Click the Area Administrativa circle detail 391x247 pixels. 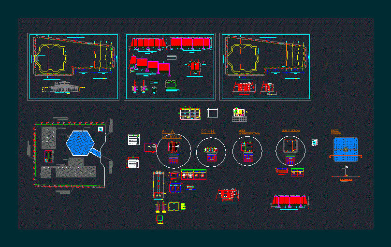[247, 150]
